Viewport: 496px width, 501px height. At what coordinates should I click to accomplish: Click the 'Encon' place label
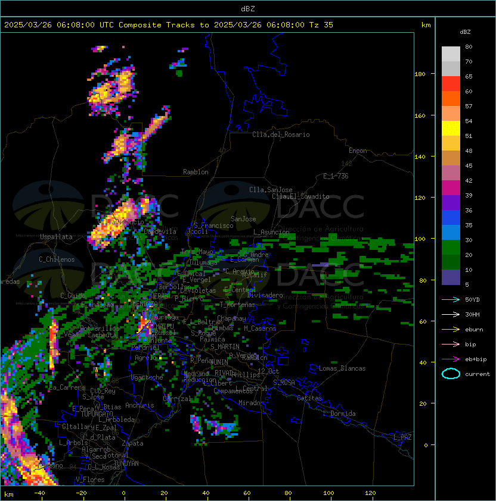coord(358,151)
